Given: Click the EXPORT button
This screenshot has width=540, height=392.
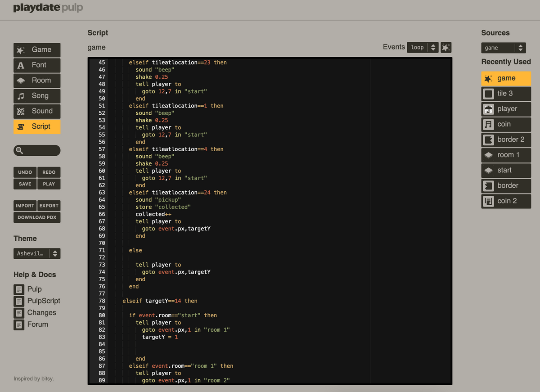Looking at the screenshot, I should point(49,206).
